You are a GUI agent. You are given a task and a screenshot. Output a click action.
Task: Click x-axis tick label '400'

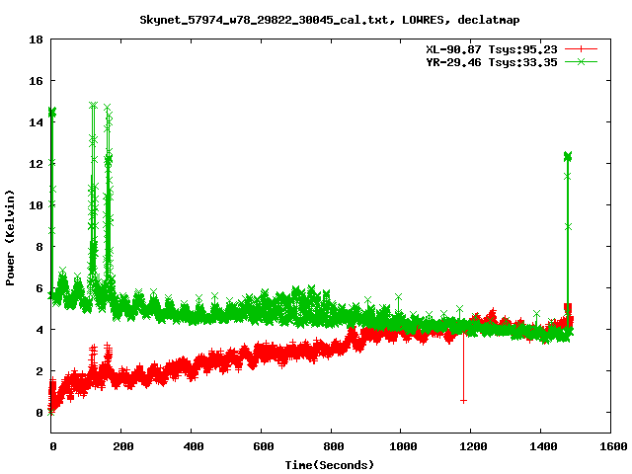(x=194, y=446)
